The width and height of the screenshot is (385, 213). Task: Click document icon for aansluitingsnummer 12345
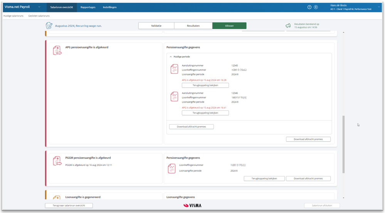(174, 69)
